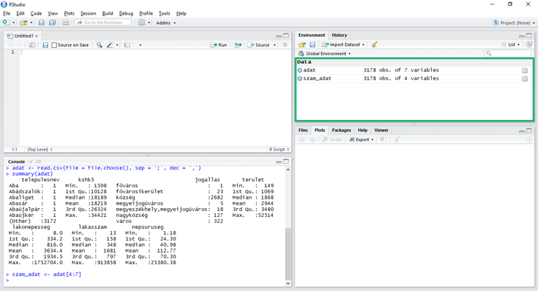Click the broom icon to clear all plots
The width and height of the screenshot is (538, 291).
point(397,139)
